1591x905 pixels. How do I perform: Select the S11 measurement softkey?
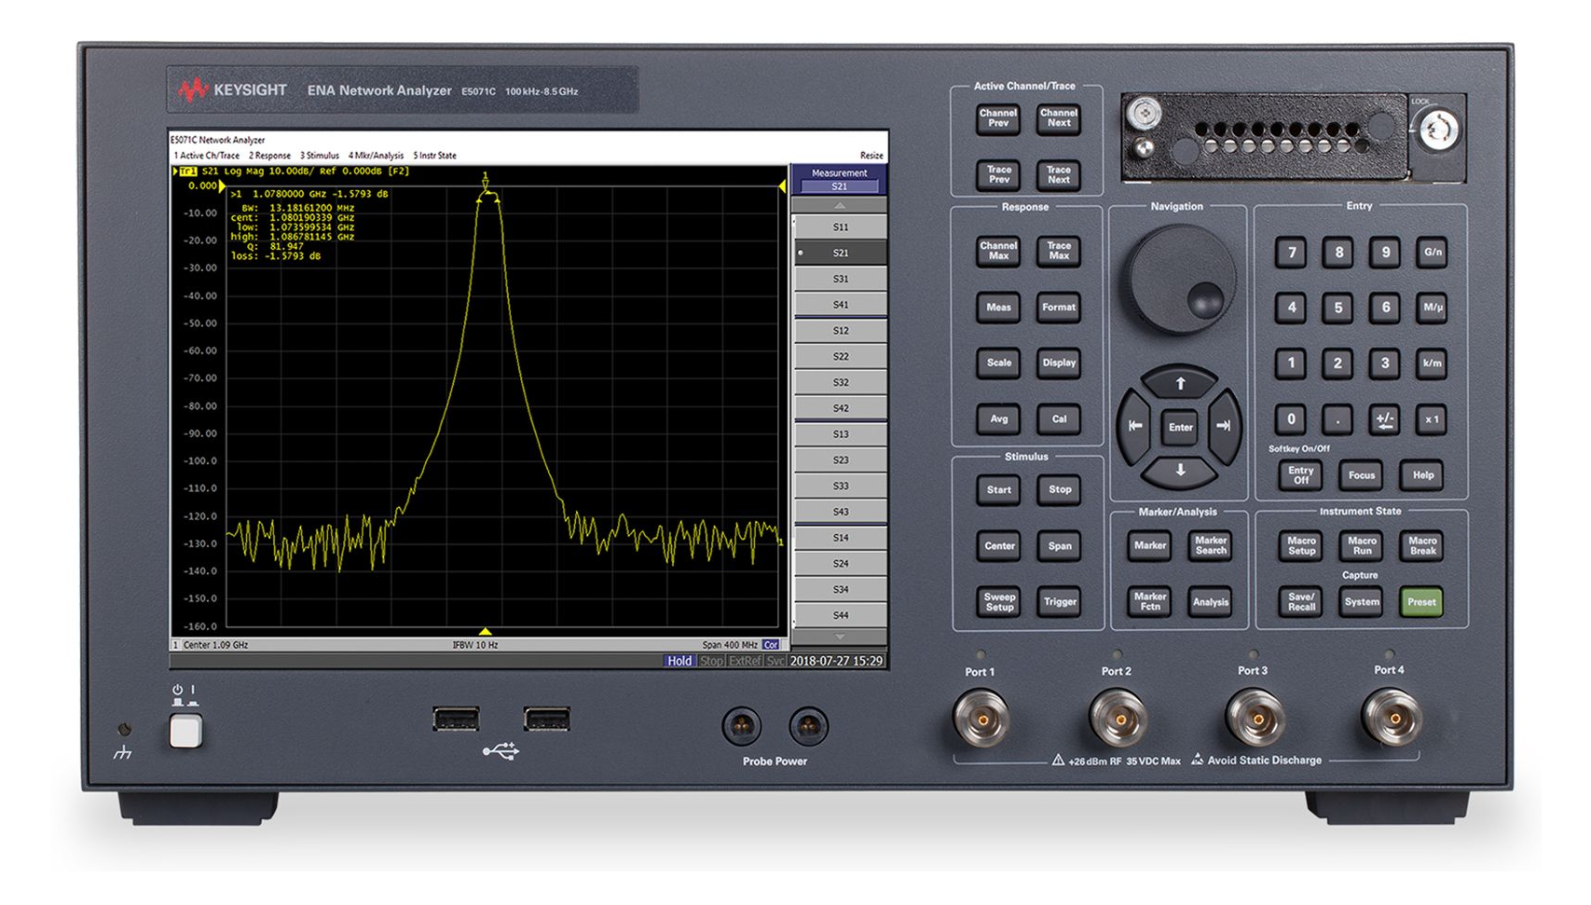pyautogui.click(x=840, y=227)
